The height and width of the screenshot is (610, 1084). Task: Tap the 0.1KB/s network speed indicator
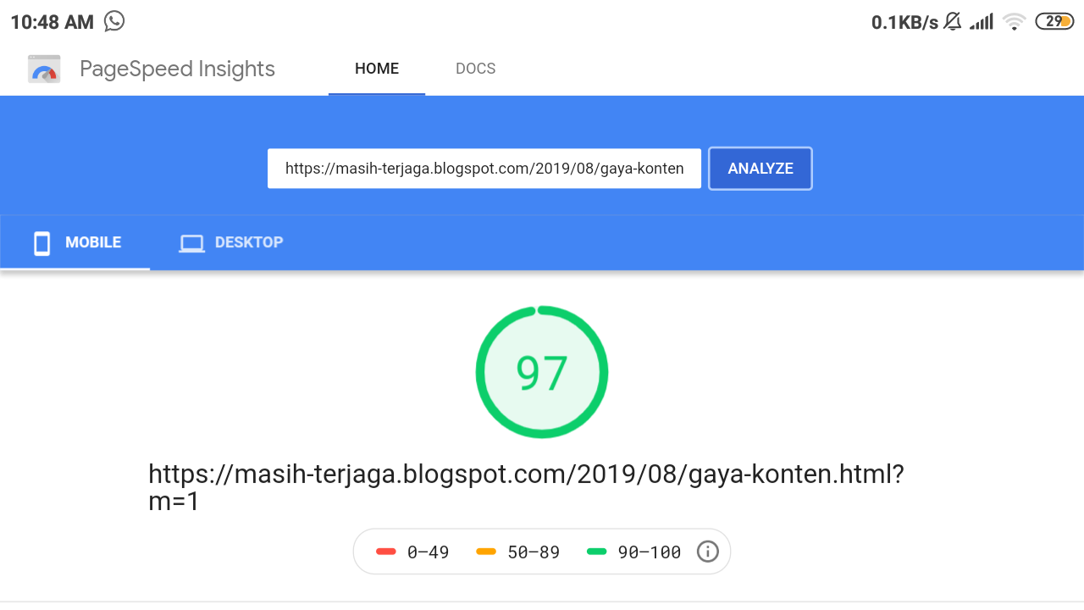pos(904,22)
